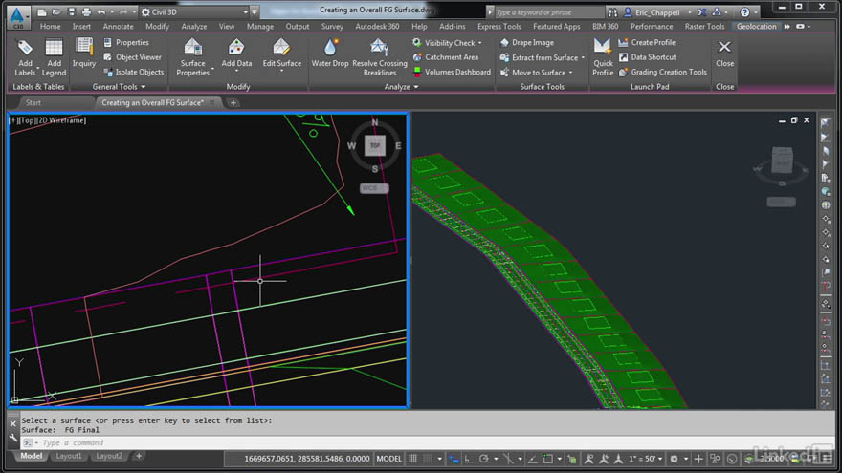
Task: Open the Edit Surface tool
Action: coord(281,54)
